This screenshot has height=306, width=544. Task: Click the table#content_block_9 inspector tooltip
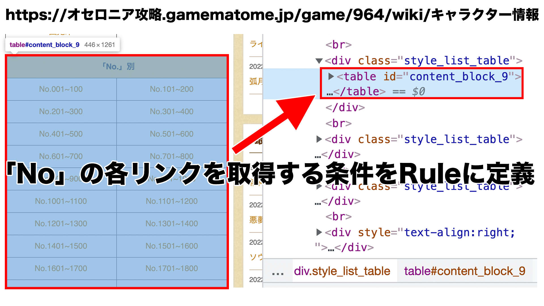62,45
